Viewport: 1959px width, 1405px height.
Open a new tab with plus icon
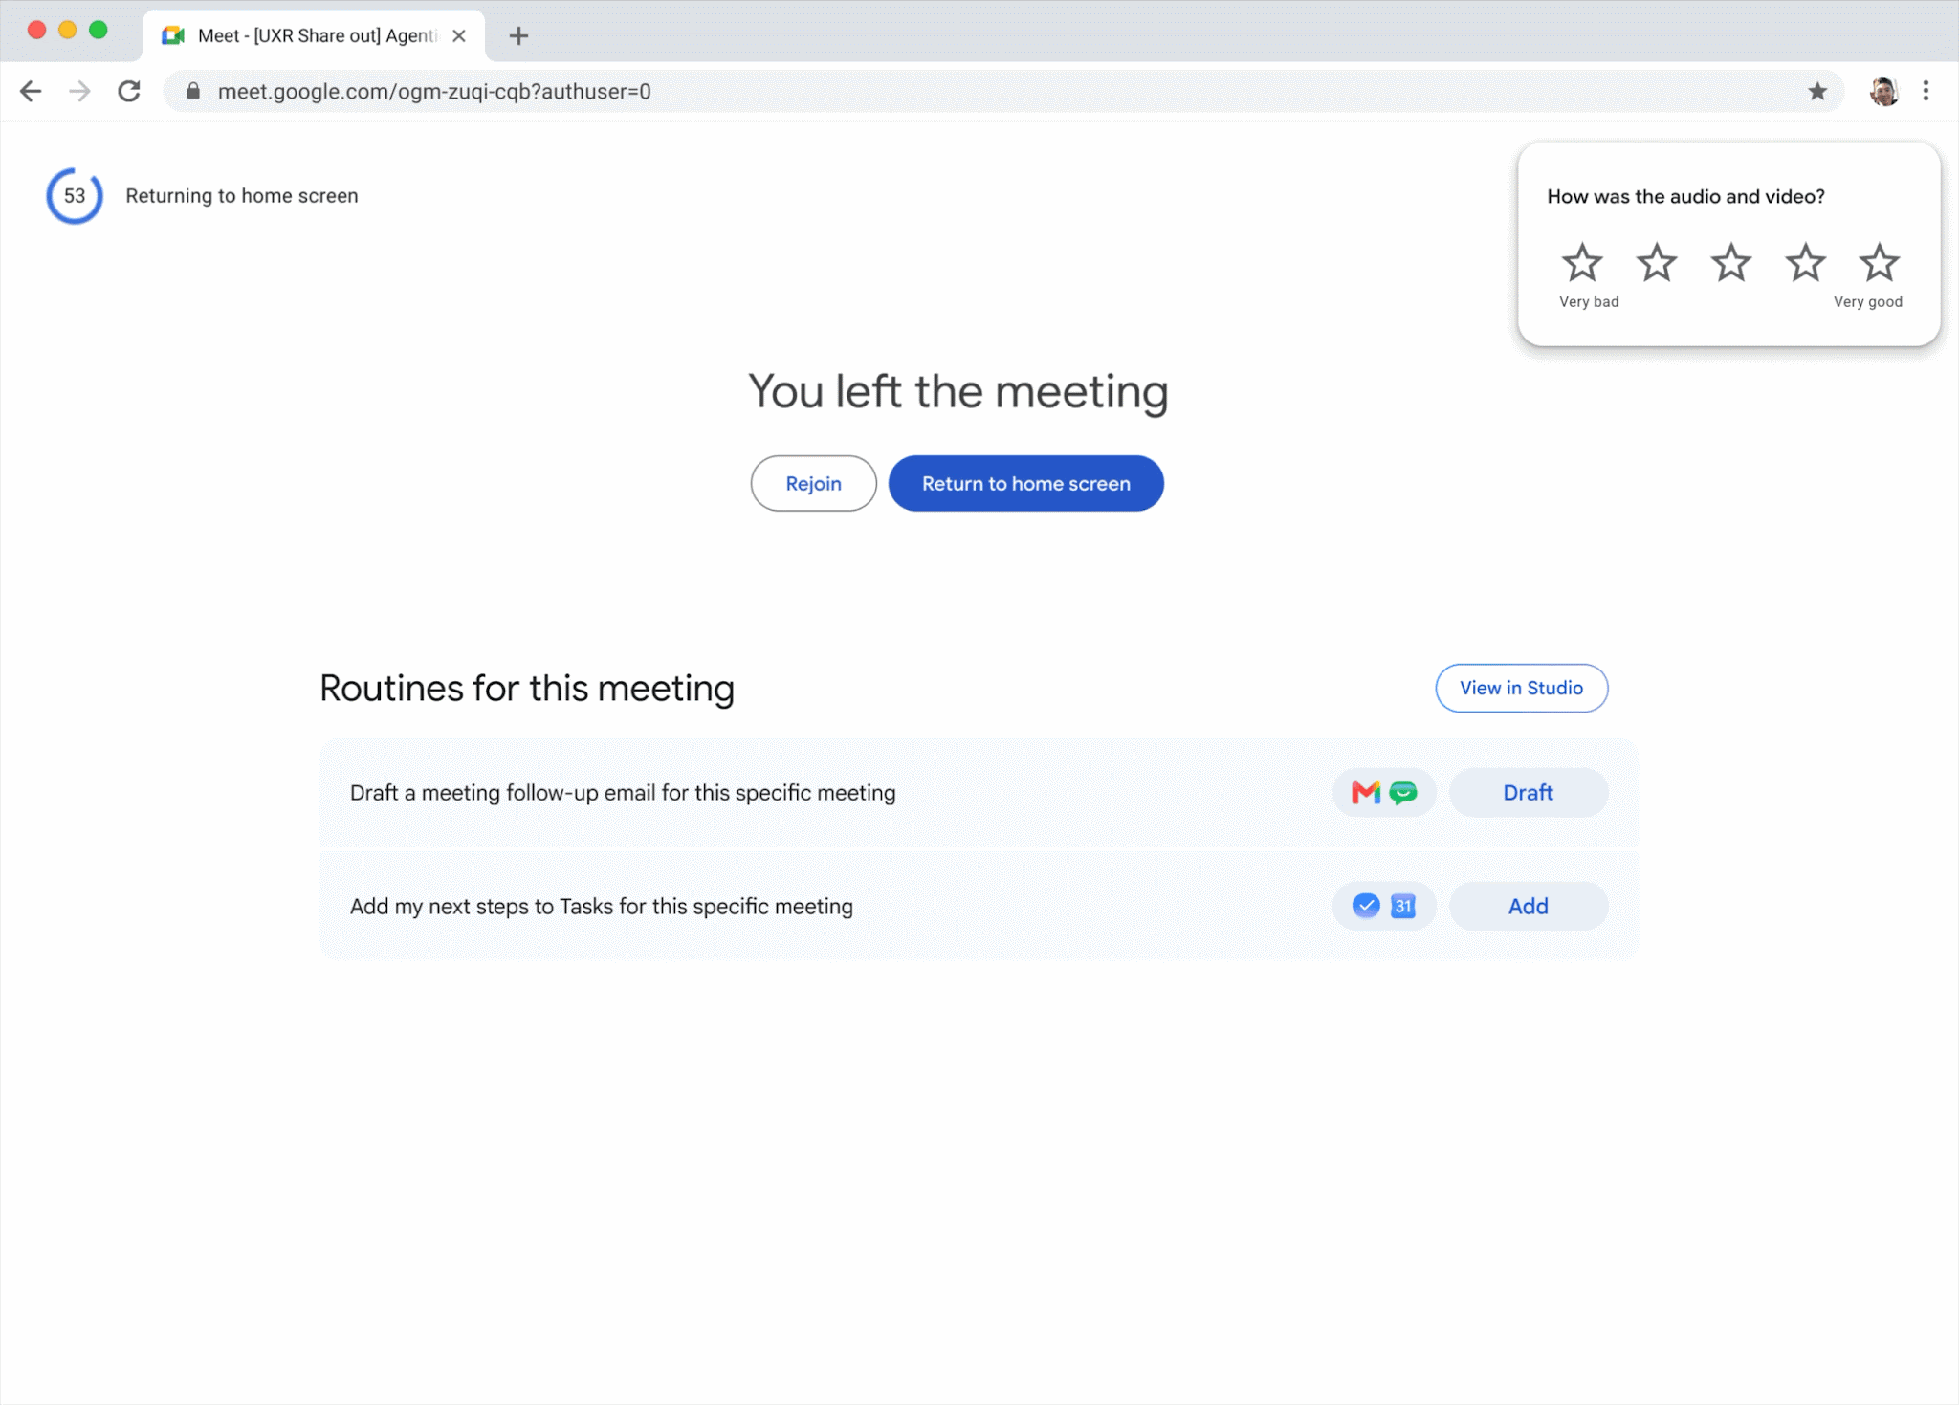[518, 36]
